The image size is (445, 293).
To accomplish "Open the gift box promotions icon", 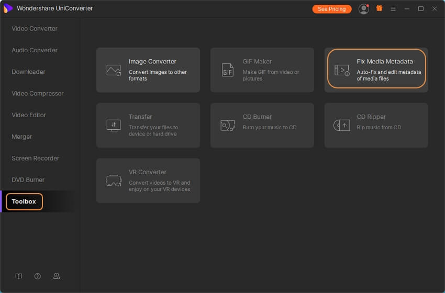I will pos(380,9).
